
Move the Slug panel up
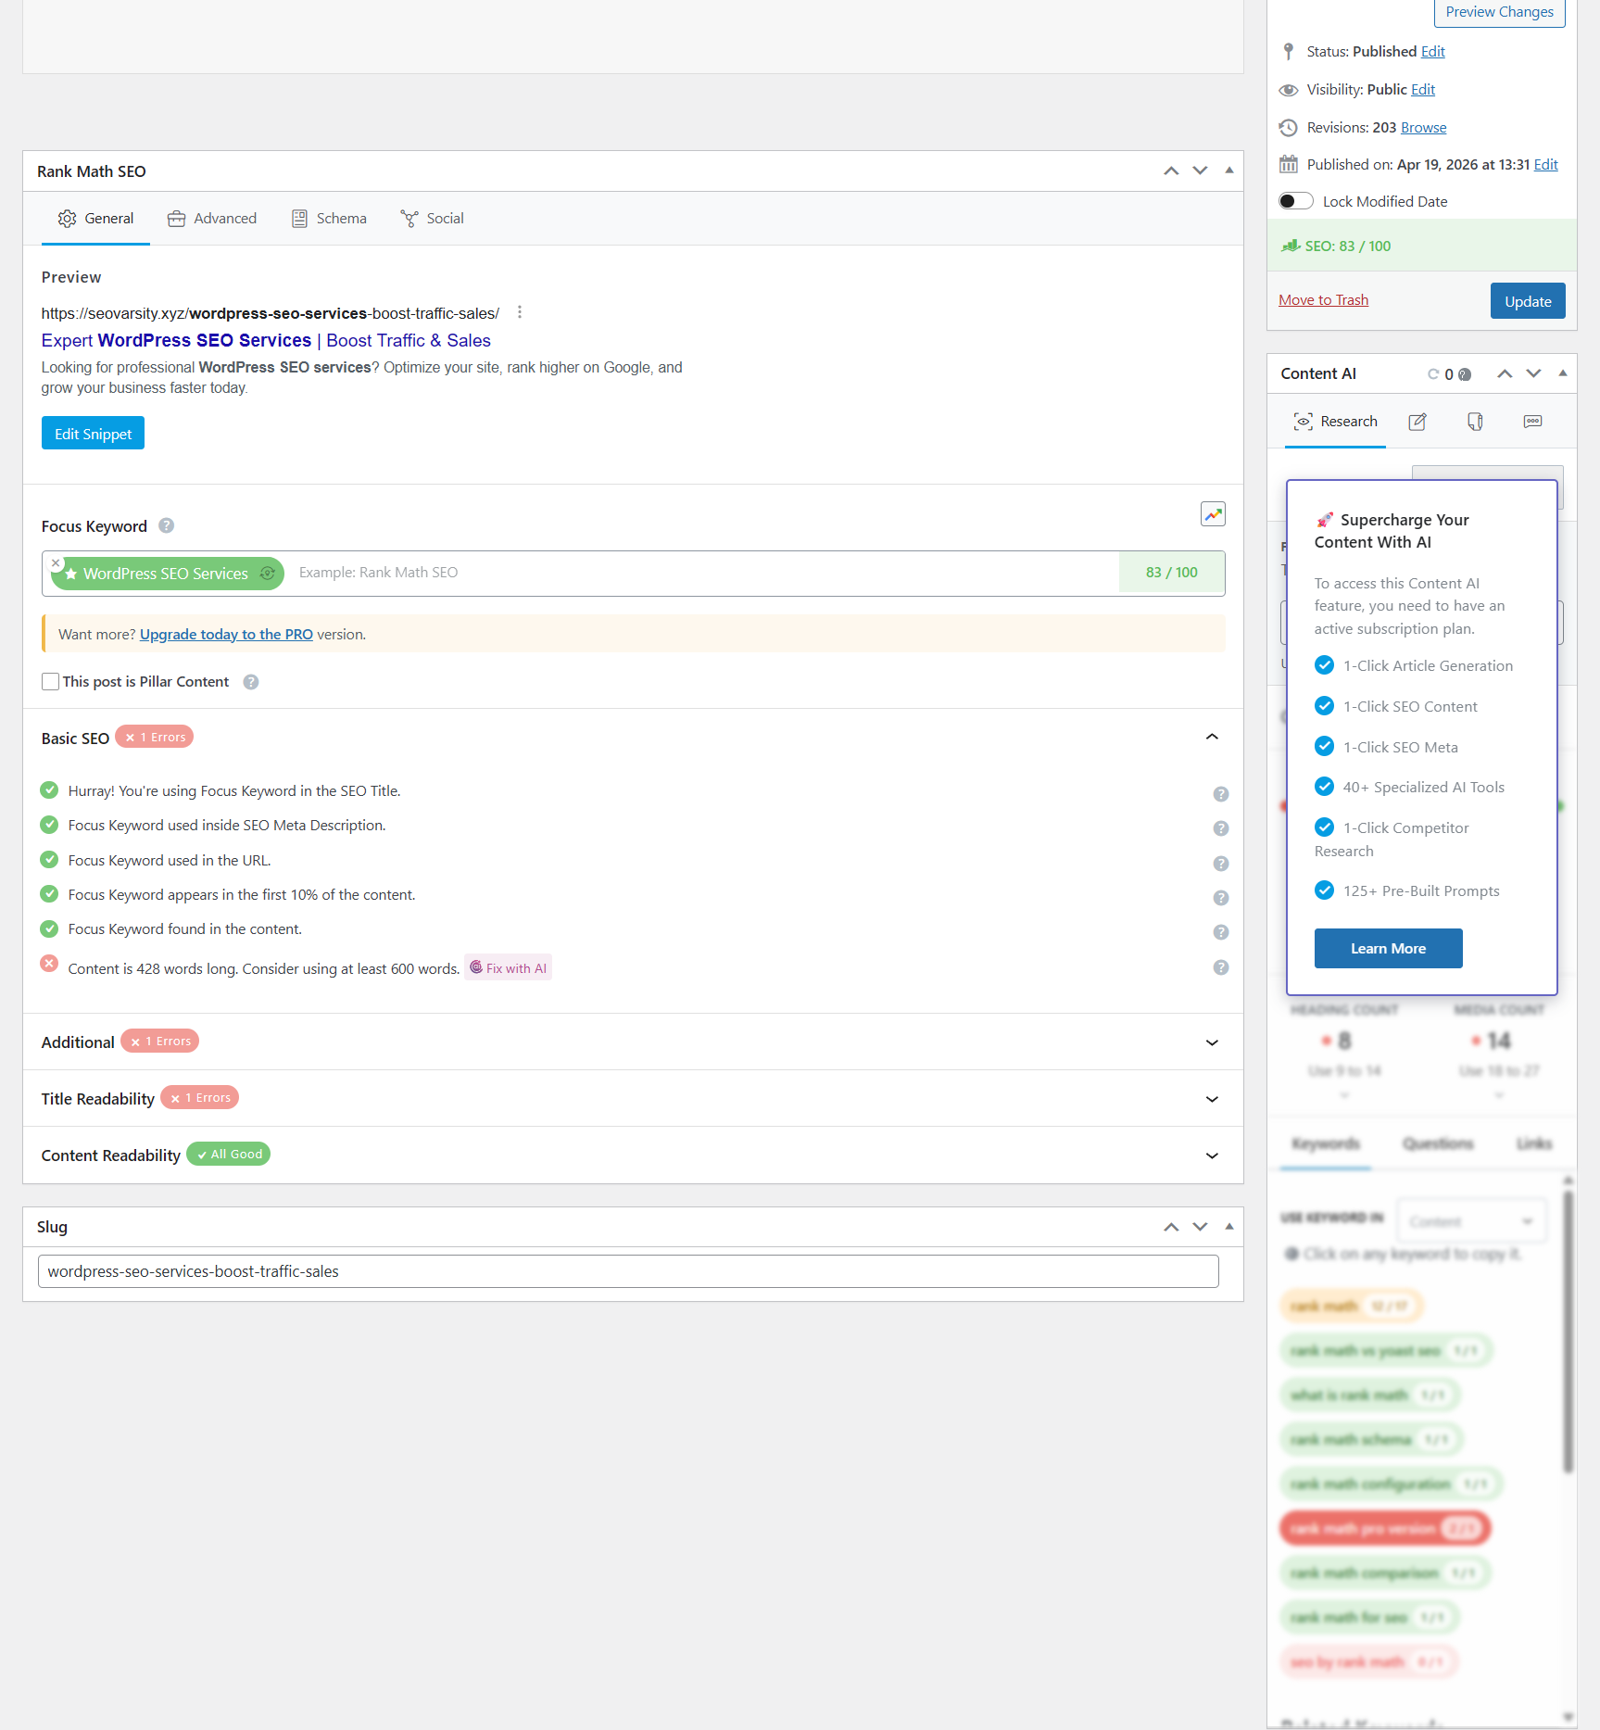1171,1227
